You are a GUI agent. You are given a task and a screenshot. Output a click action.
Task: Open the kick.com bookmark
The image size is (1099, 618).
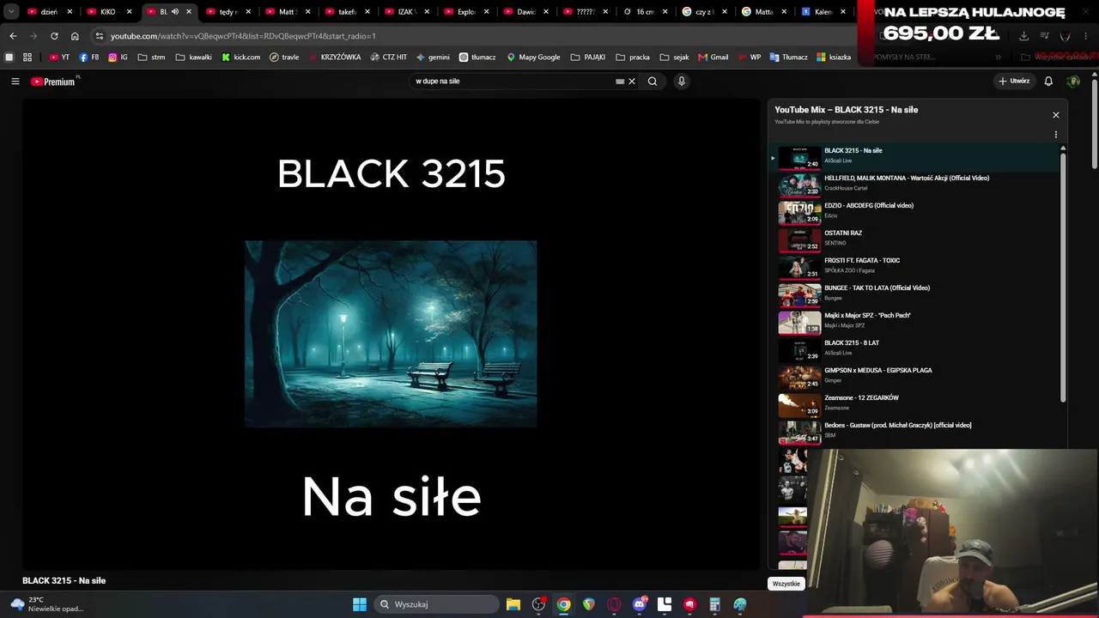pyautogui.click(x=240, y=58)
